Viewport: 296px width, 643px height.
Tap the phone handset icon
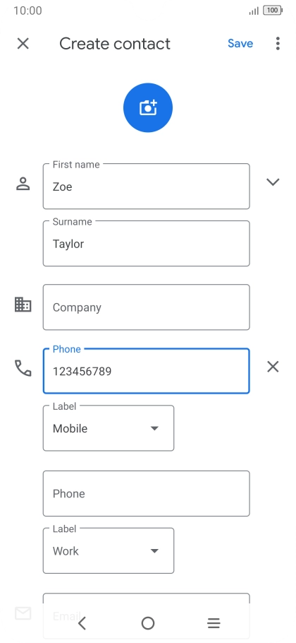coord(23,368)
